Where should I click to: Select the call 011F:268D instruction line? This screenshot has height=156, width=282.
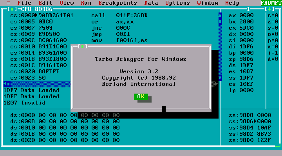(79, 15)
